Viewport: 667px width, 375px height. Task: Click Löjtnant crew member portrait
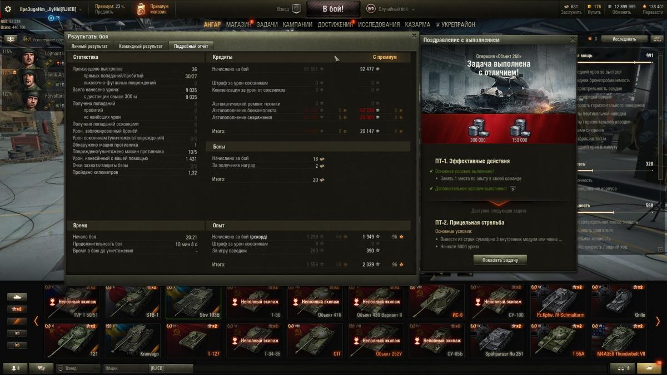pos(29,57)
